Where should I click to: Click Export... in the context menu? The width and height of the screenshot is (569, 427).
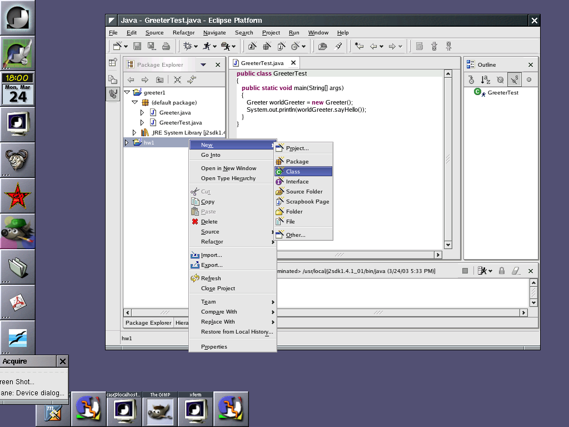(x=233, y=265)
